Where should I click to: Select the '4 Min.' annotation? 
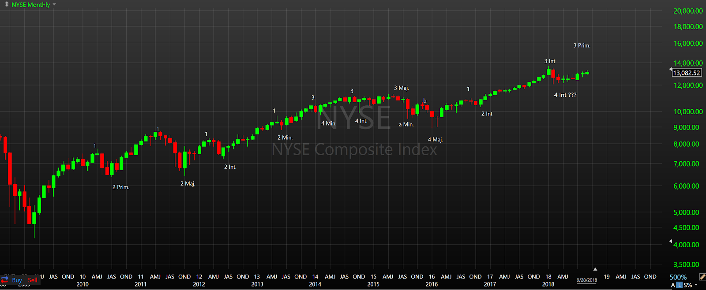pyautogui.click(x=329, y=123)
